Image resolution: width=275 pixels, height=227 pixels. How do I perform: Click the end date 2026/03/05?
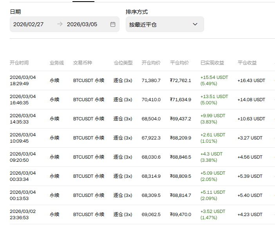point(82,24)
